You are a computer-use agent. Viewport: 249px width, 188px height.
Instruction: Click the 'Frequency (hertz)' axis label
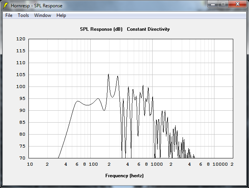[x=124, y=176]
